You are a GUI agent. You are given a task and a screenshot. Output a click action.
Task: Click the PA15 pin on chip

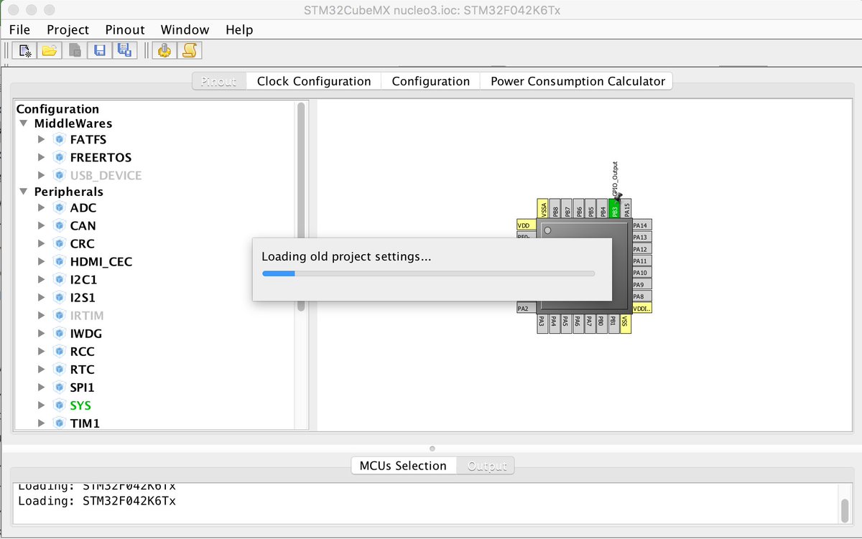[626, 209]
